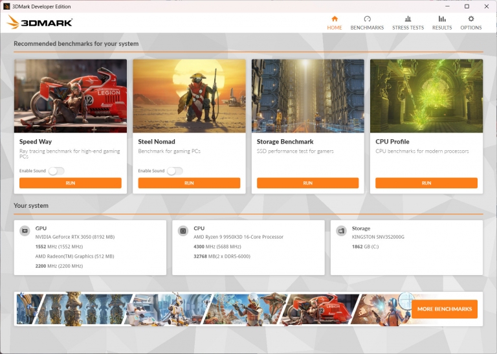Select the 2200 MHz Radeon clock text
The height and width of the screenshot is (354, 497).
(x=59, y=266)
